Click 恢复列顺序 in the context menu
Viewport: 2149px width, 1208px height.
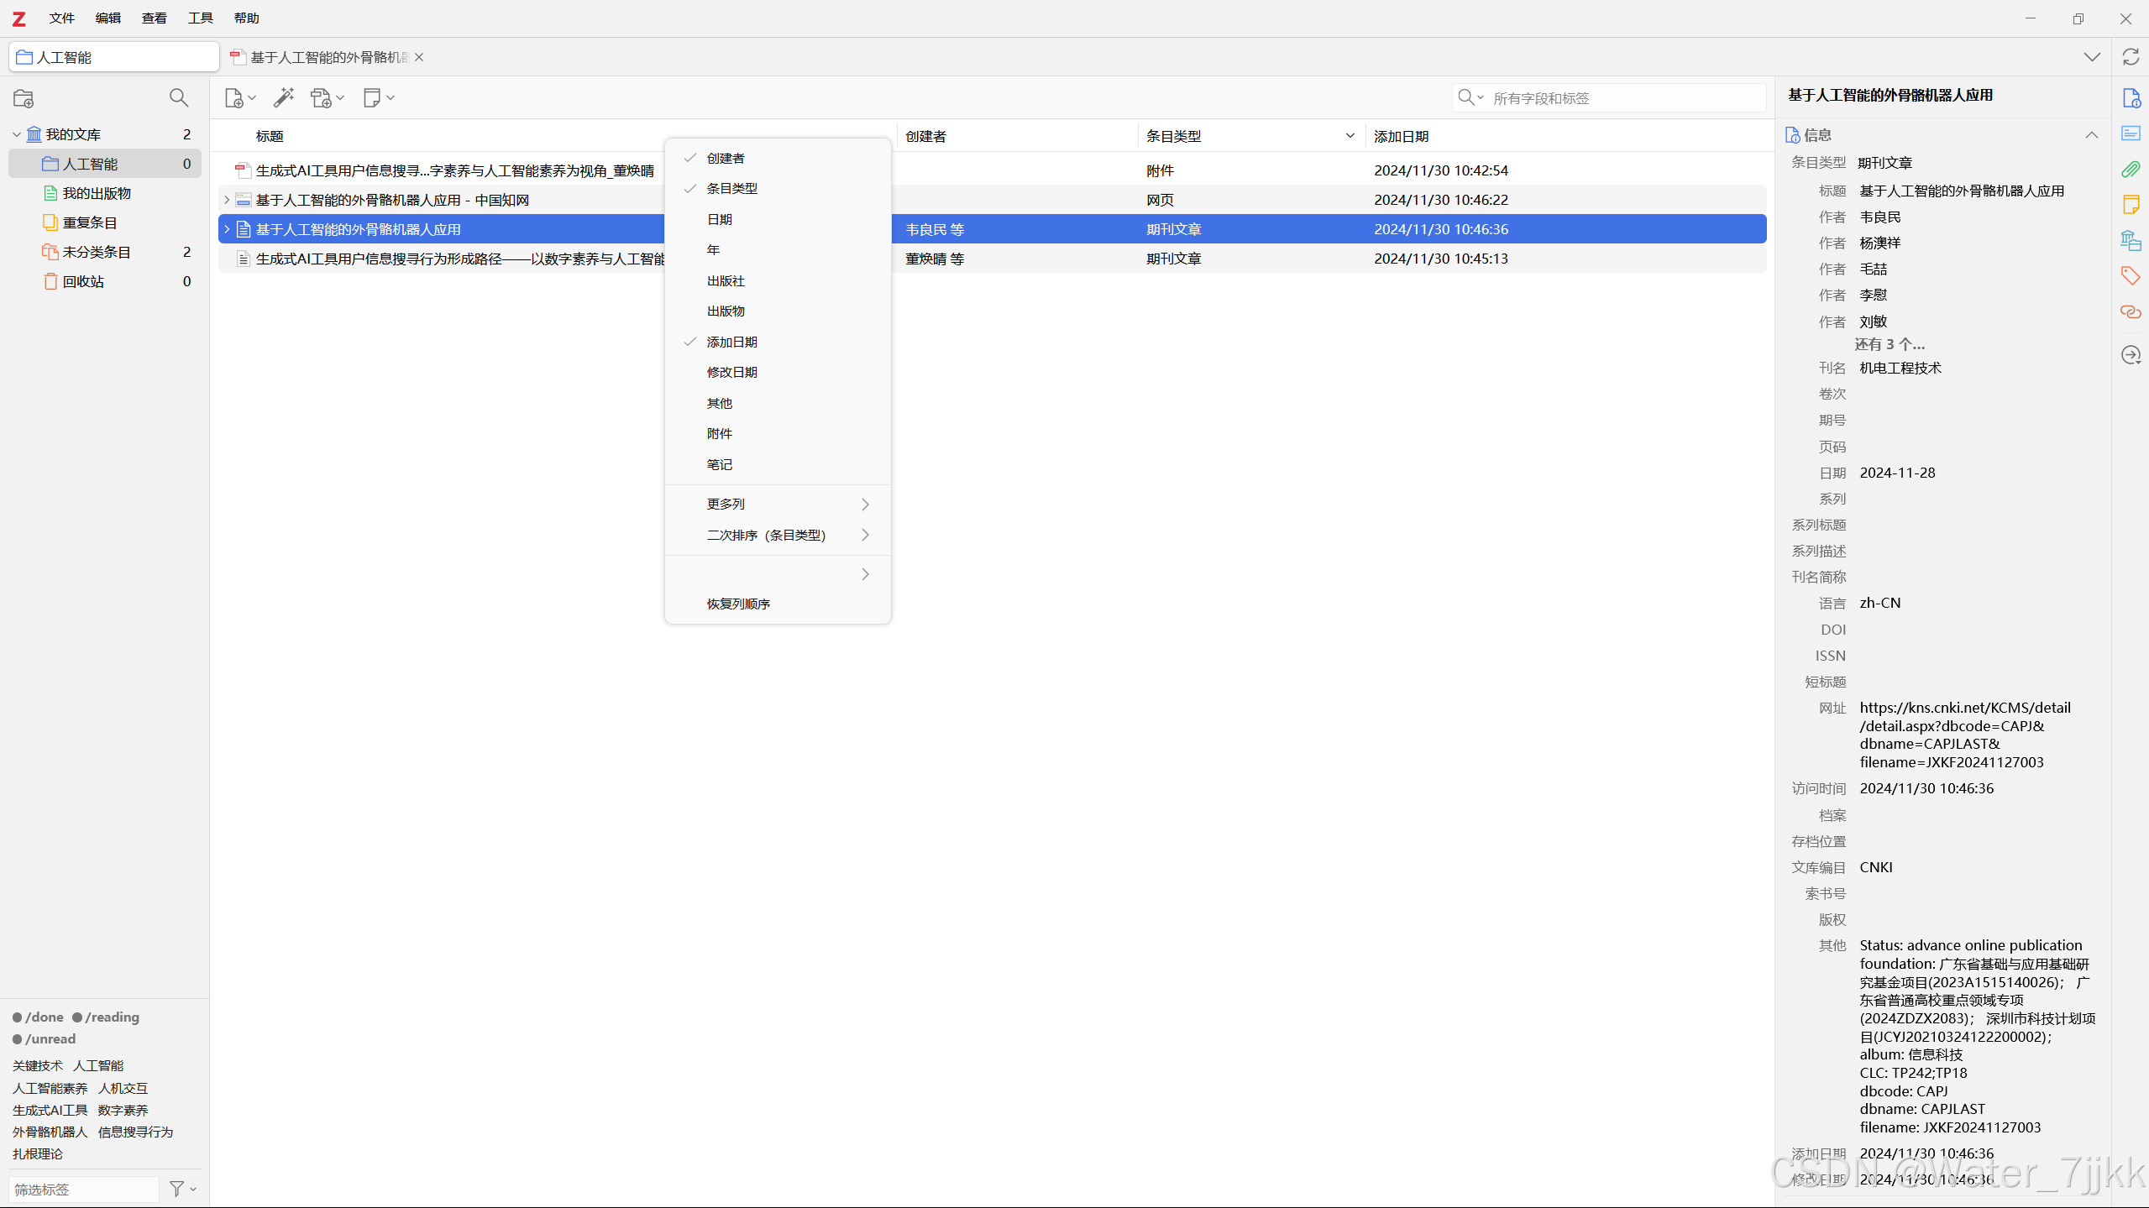[738, 604]
